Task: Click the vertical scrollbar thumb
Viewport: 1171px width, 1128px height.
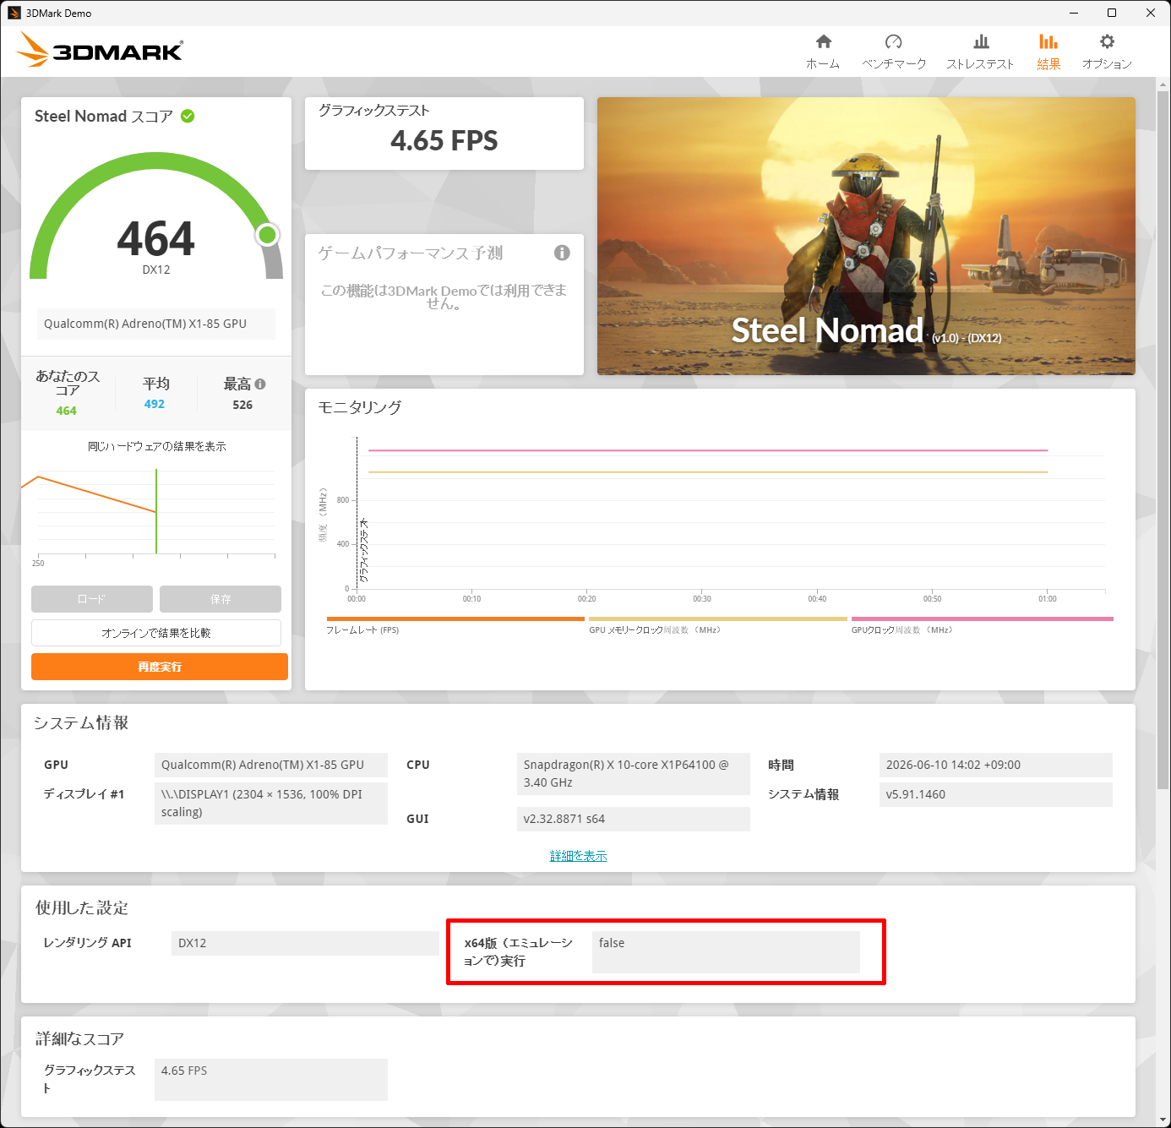Action: tap(1163, 439)
